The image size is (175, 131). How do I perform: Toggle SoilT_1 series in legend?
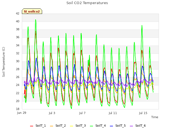(38, 126)
